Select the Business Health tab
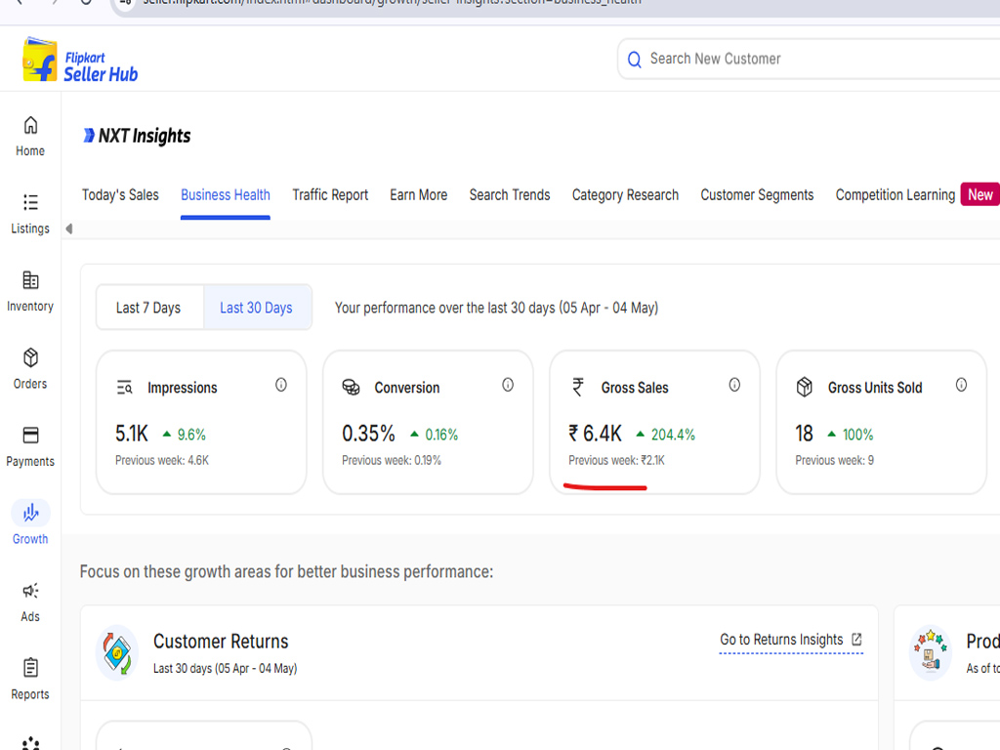Image resolution: width=1000 pixels, height=750 pixels. 226,195
